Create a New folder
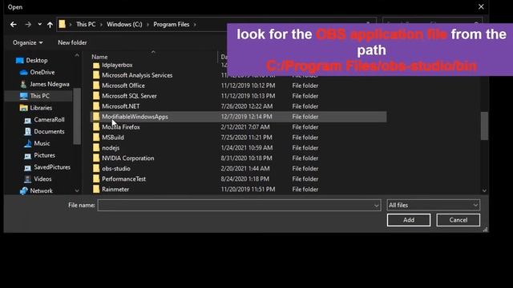 [x=72, y=42]
